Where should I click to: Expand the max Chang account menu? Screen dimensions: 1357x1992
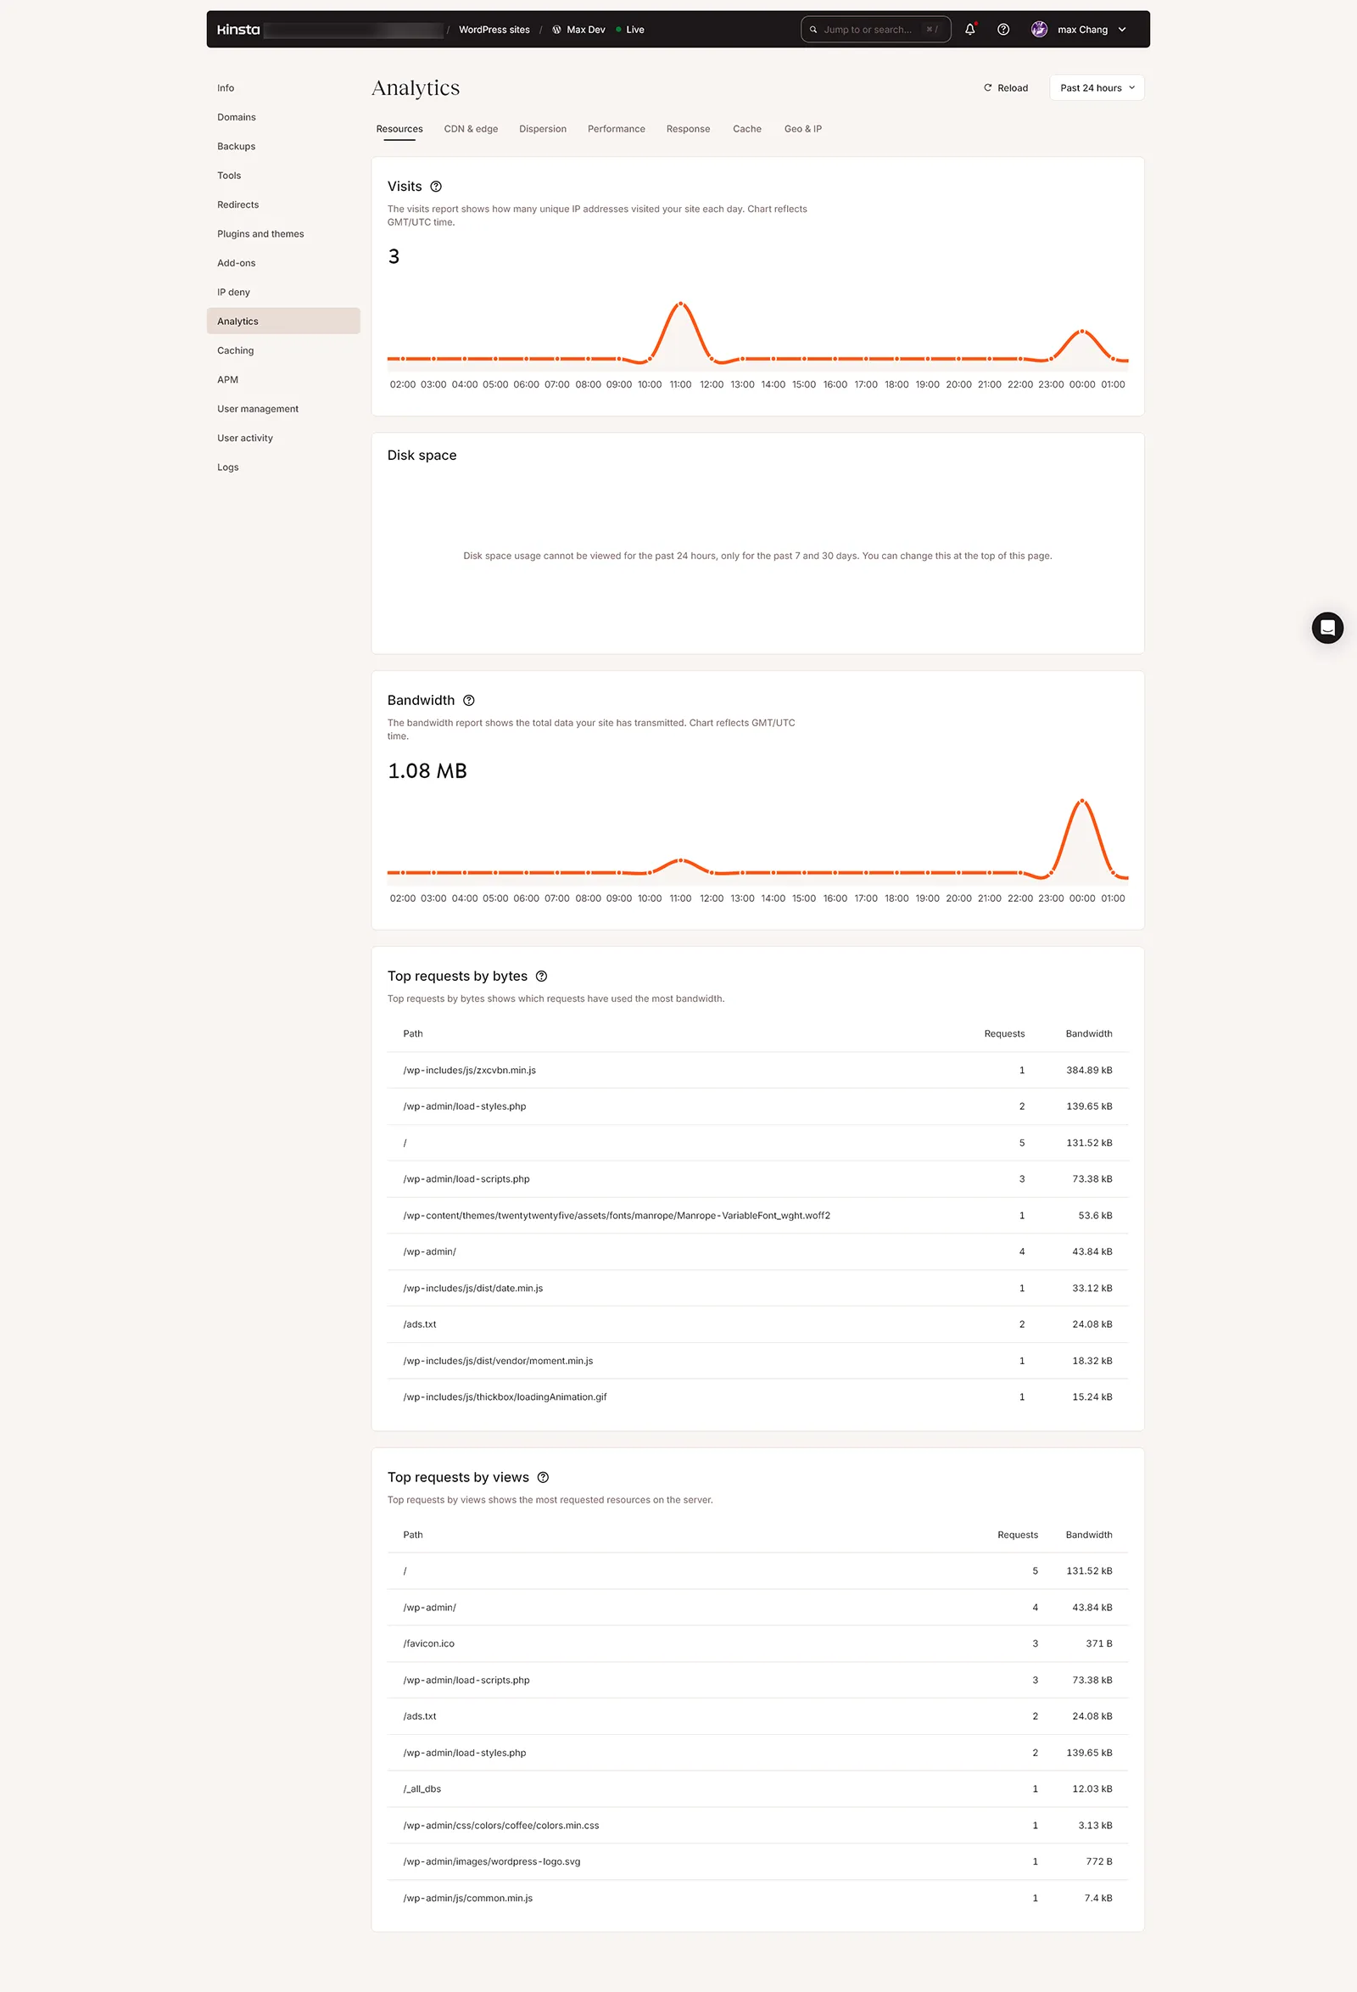1122,29
